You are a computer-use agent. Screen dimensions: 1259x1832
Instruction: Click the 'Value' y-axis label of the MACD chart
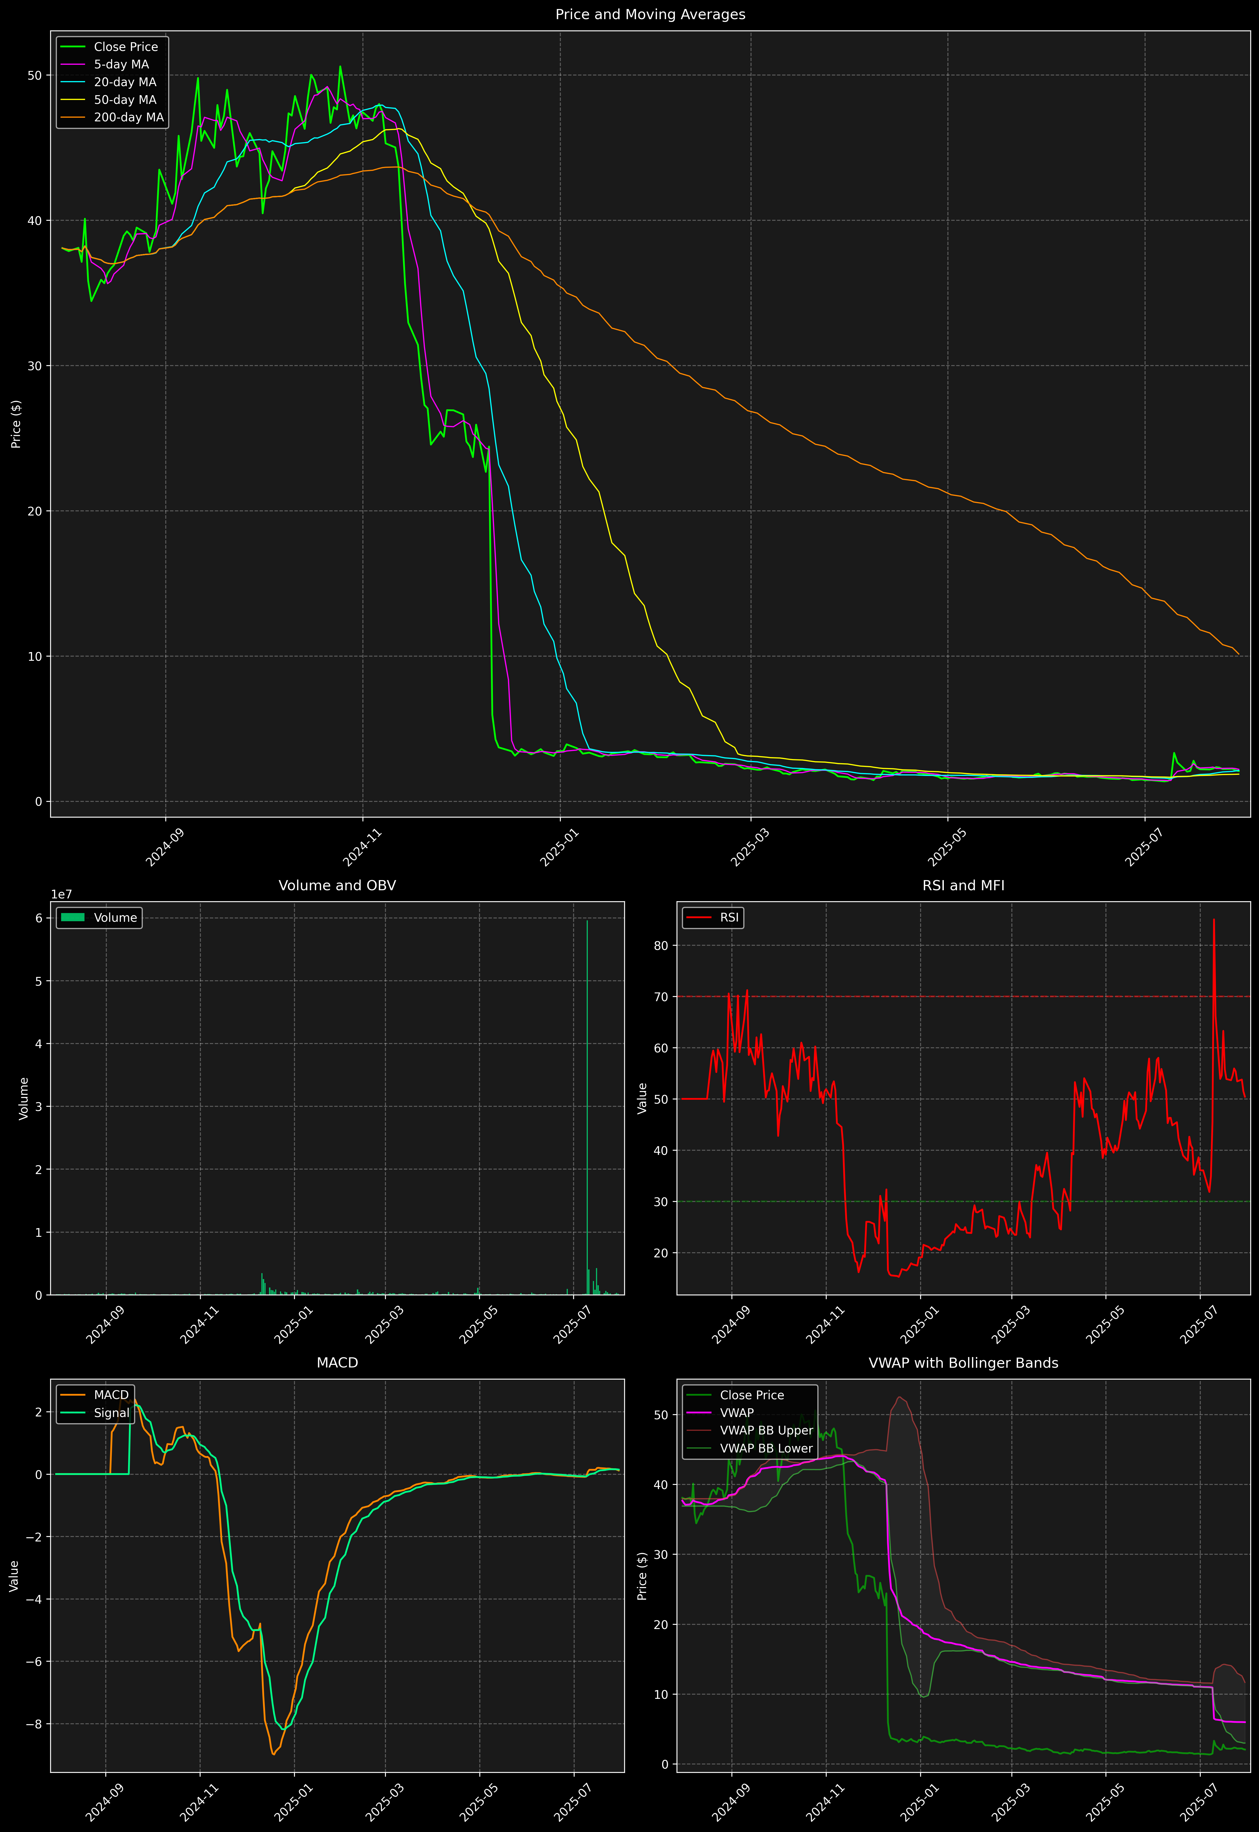(14, 1576)
